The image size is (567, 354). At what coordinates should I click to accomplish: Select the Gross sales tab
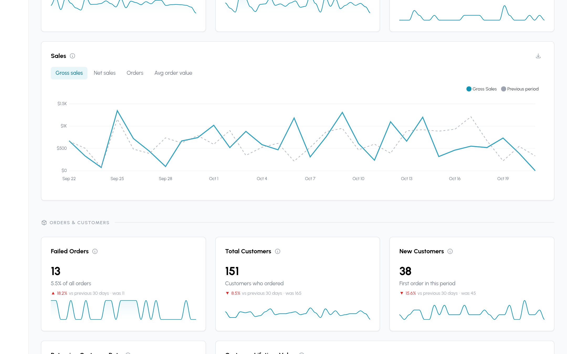pyautogui.click(x=69, y=73)
